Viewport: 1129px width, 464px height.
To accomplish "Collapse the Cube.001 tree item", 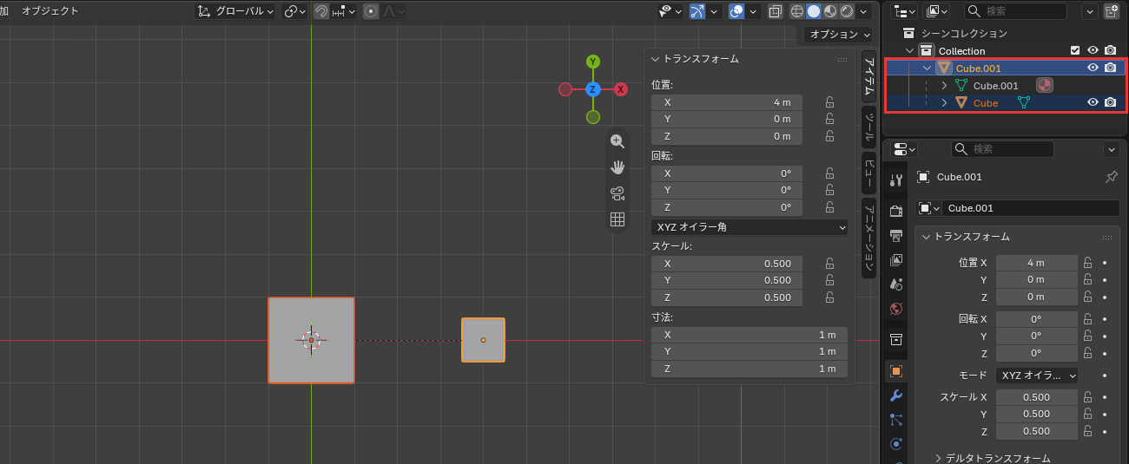I will tap(928, 68).
